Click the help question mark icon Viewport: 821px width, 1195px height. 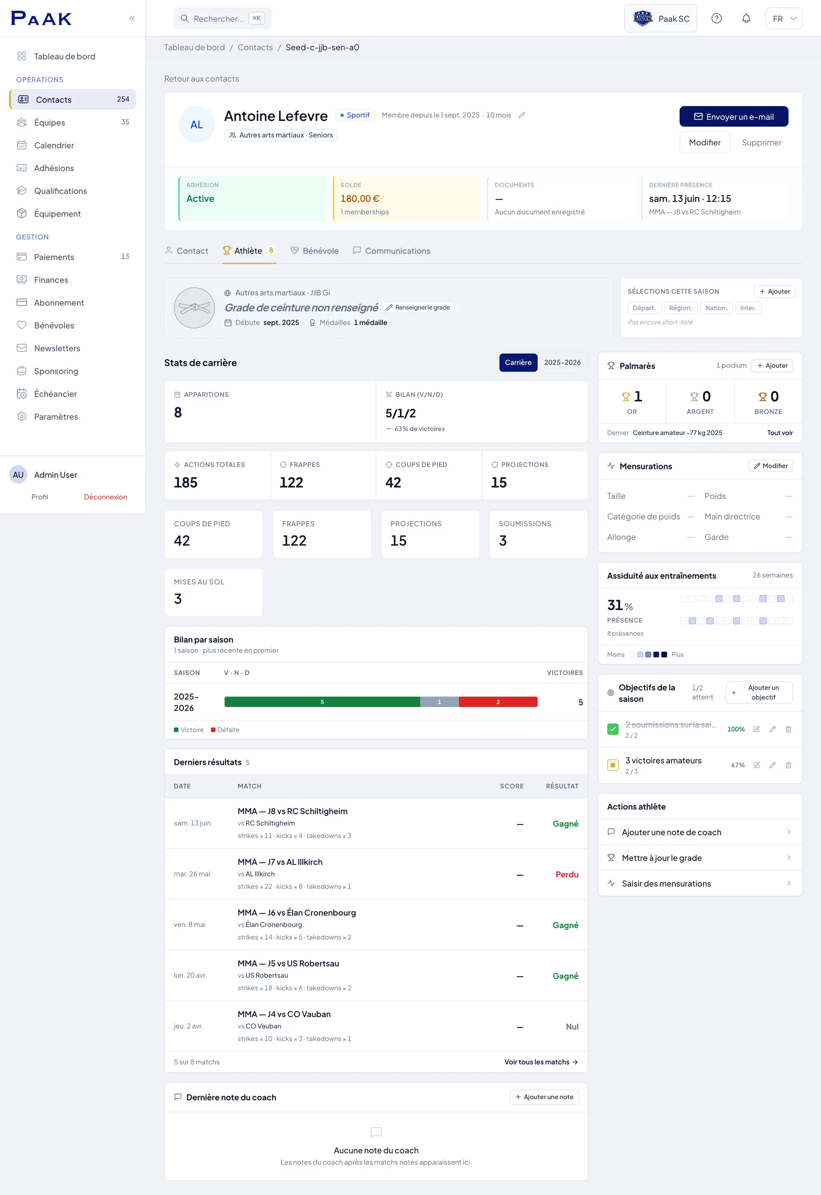tap(716, 18)
